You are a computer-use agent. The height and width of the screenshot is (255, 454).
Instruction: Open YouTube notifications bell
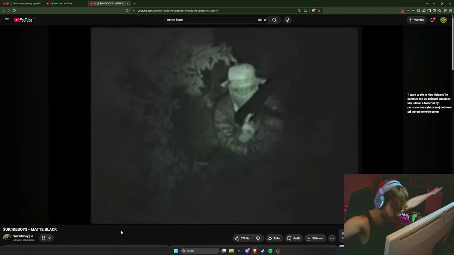(432, 20)
